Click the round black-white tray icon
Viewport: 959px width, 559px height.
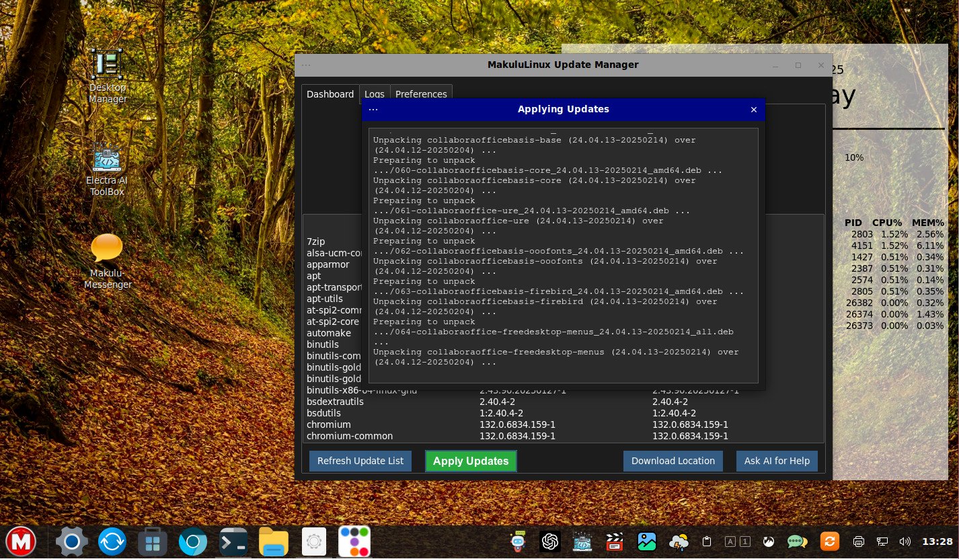(768, 542)
